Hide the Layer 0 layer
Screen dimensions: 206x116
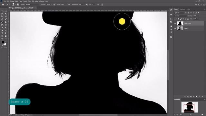pyautogui.click(x=175, y=28)
